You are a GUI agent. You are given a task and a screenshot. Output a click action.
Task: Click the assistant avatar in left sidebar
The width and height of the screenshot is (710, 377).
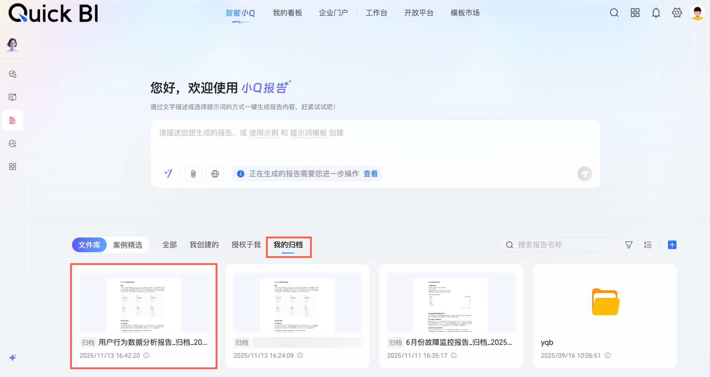[x=13, y=44]
